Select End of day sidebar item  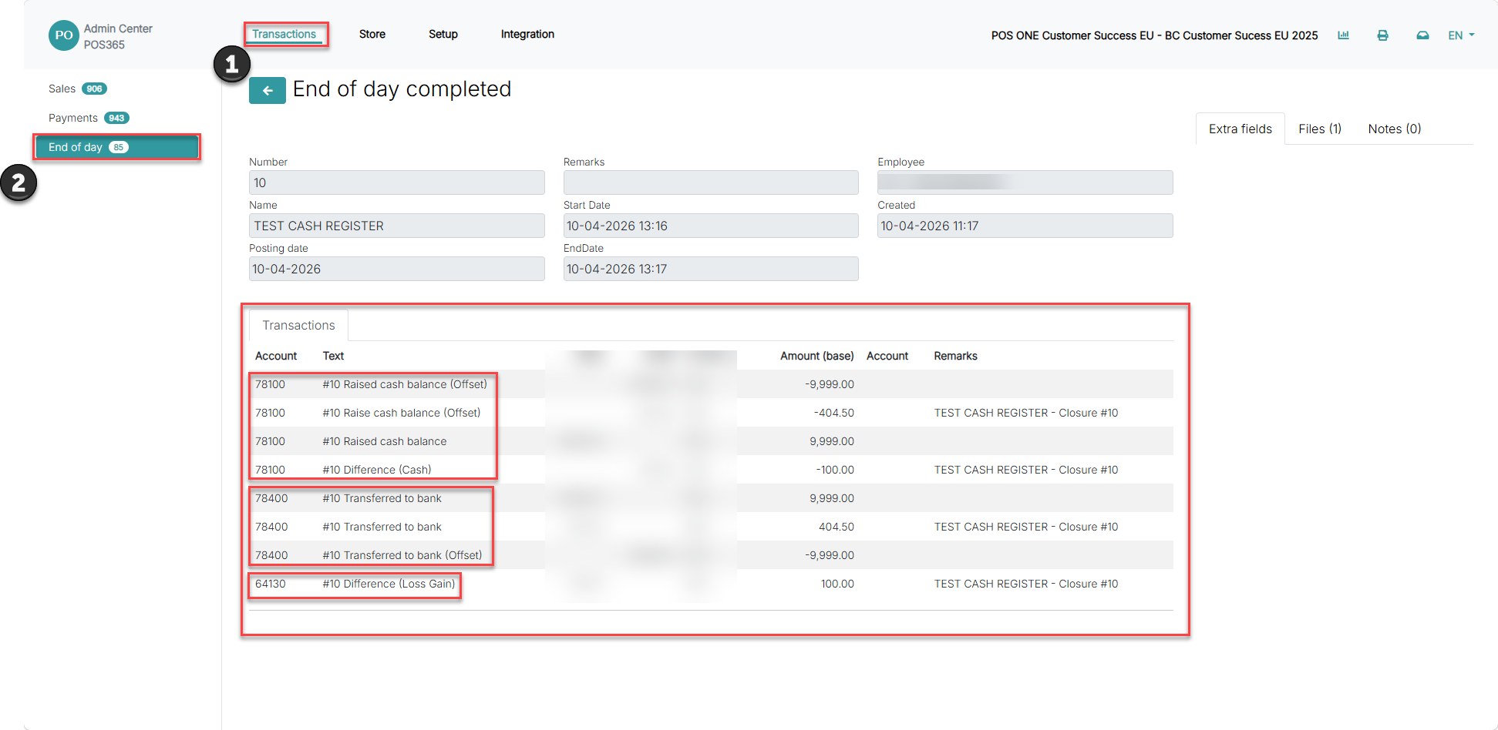[x=117, y=147]
